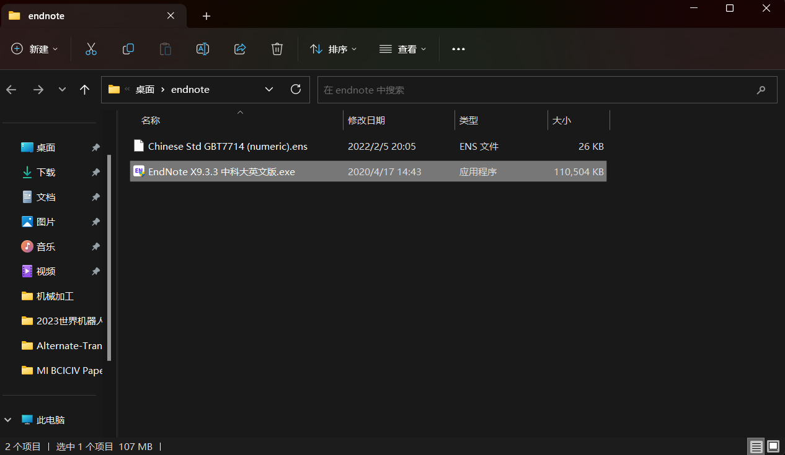Image resolution: width=785 pixels, height=455 pixels.
Task: Expand the breadcrumb overflow chevron «
Action: point(127,89)
